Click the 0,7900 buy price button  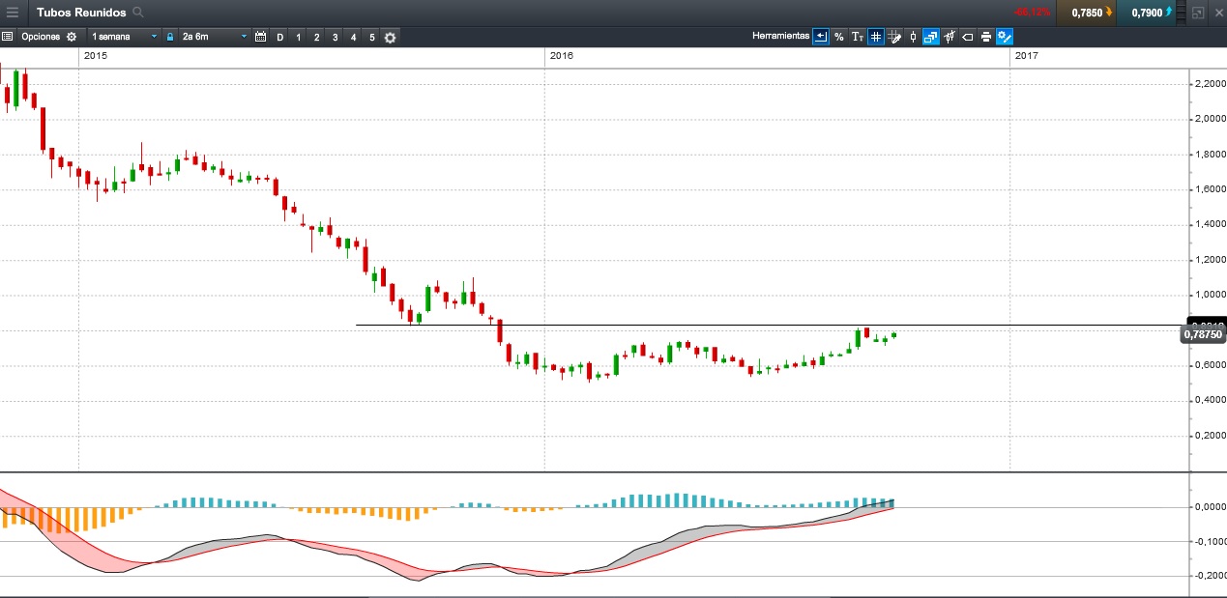1150,13
